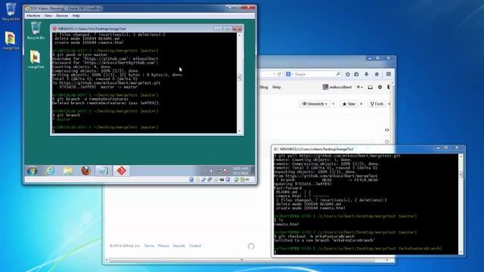Open the GitHub create-new plus dropdown
The height and width of the screenshot is (272, 484).
click(360, 88)
